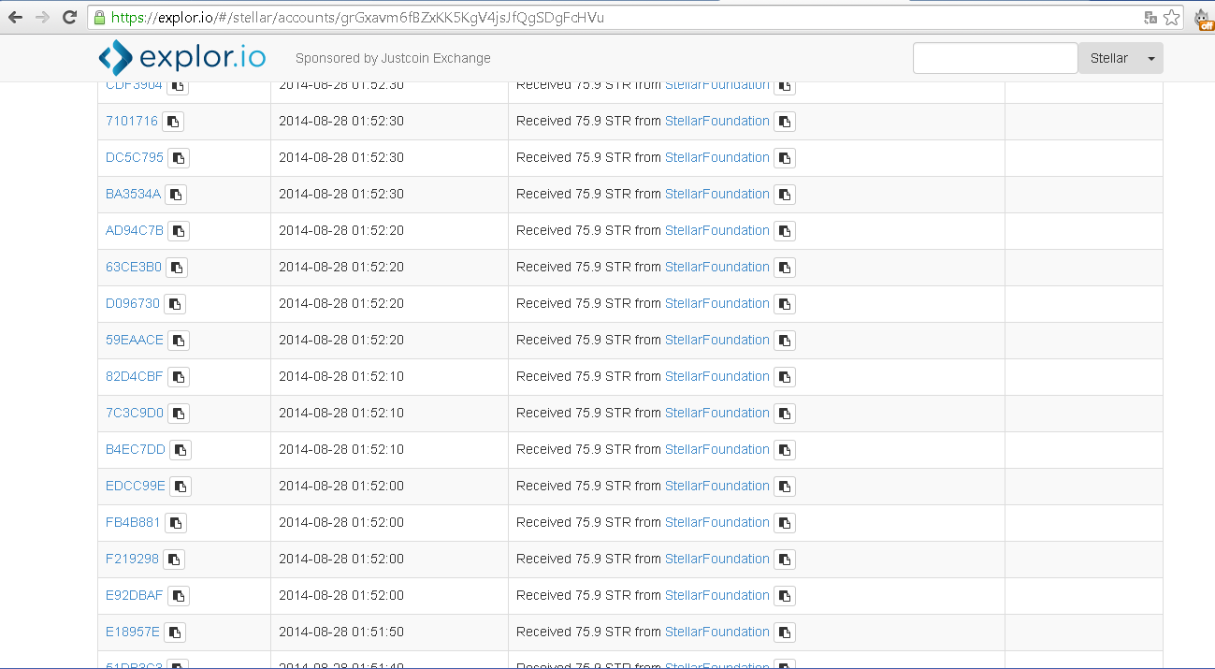The image size is (1215, 669).
Task: Copy transaction hash E92DBAF
Action: (x=179, y=596)
